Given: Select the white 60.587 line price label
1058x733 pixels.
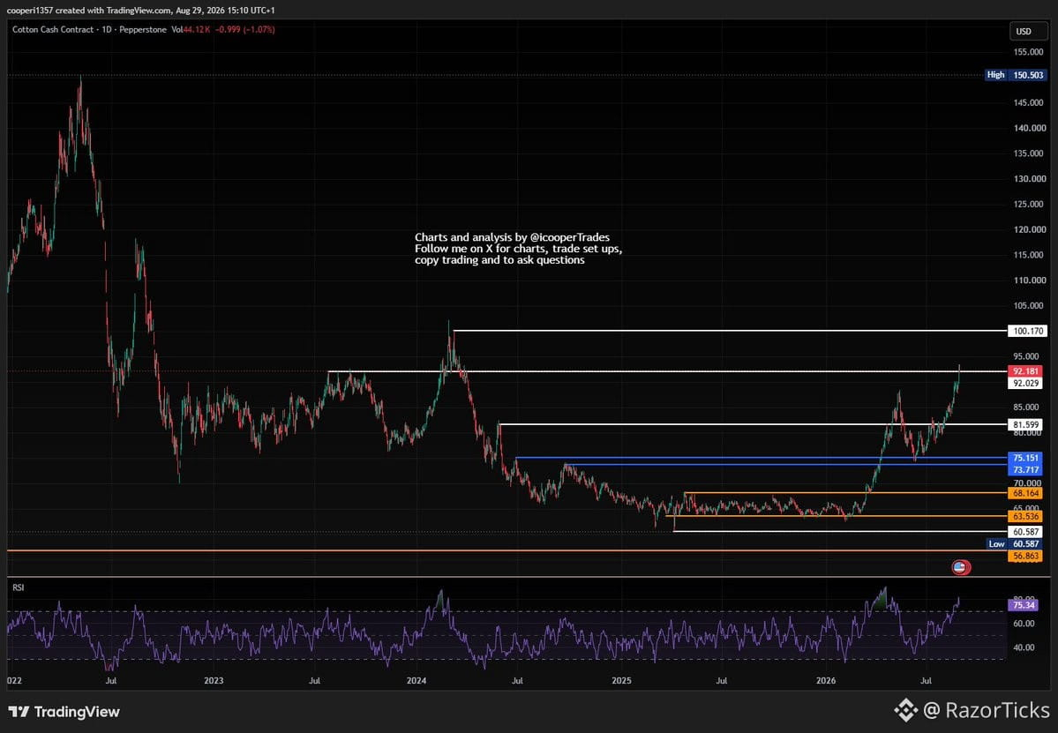Looking at the screenshot, I should coord(1025,532).
